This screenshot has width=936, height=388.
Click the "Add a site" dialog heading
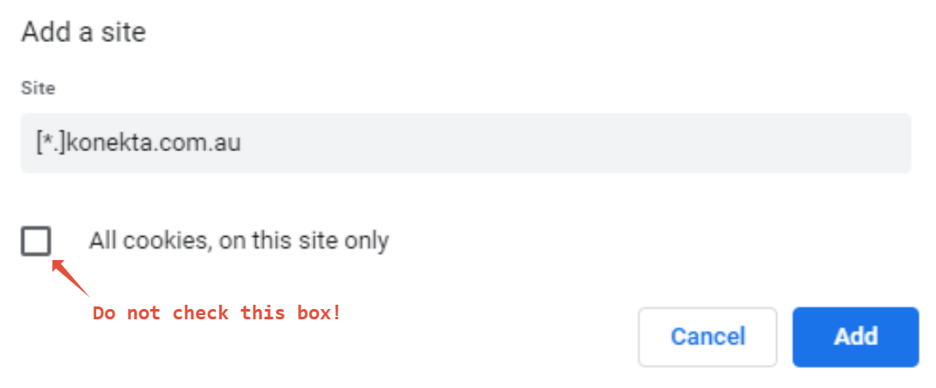click(x=83, y=32)
